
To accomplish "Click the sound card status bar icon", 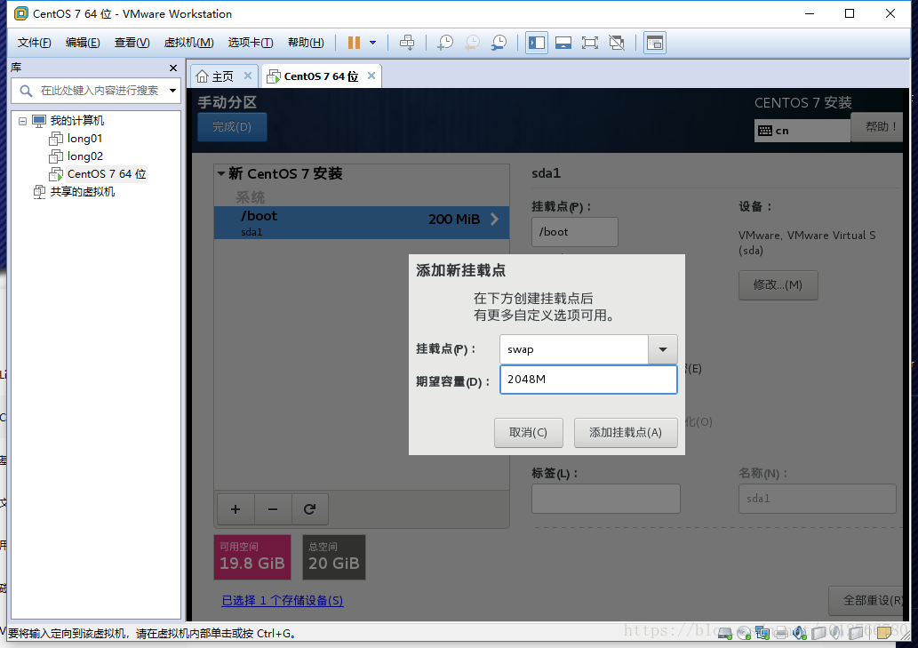I will pyautogui.click(x=800, y=633).
